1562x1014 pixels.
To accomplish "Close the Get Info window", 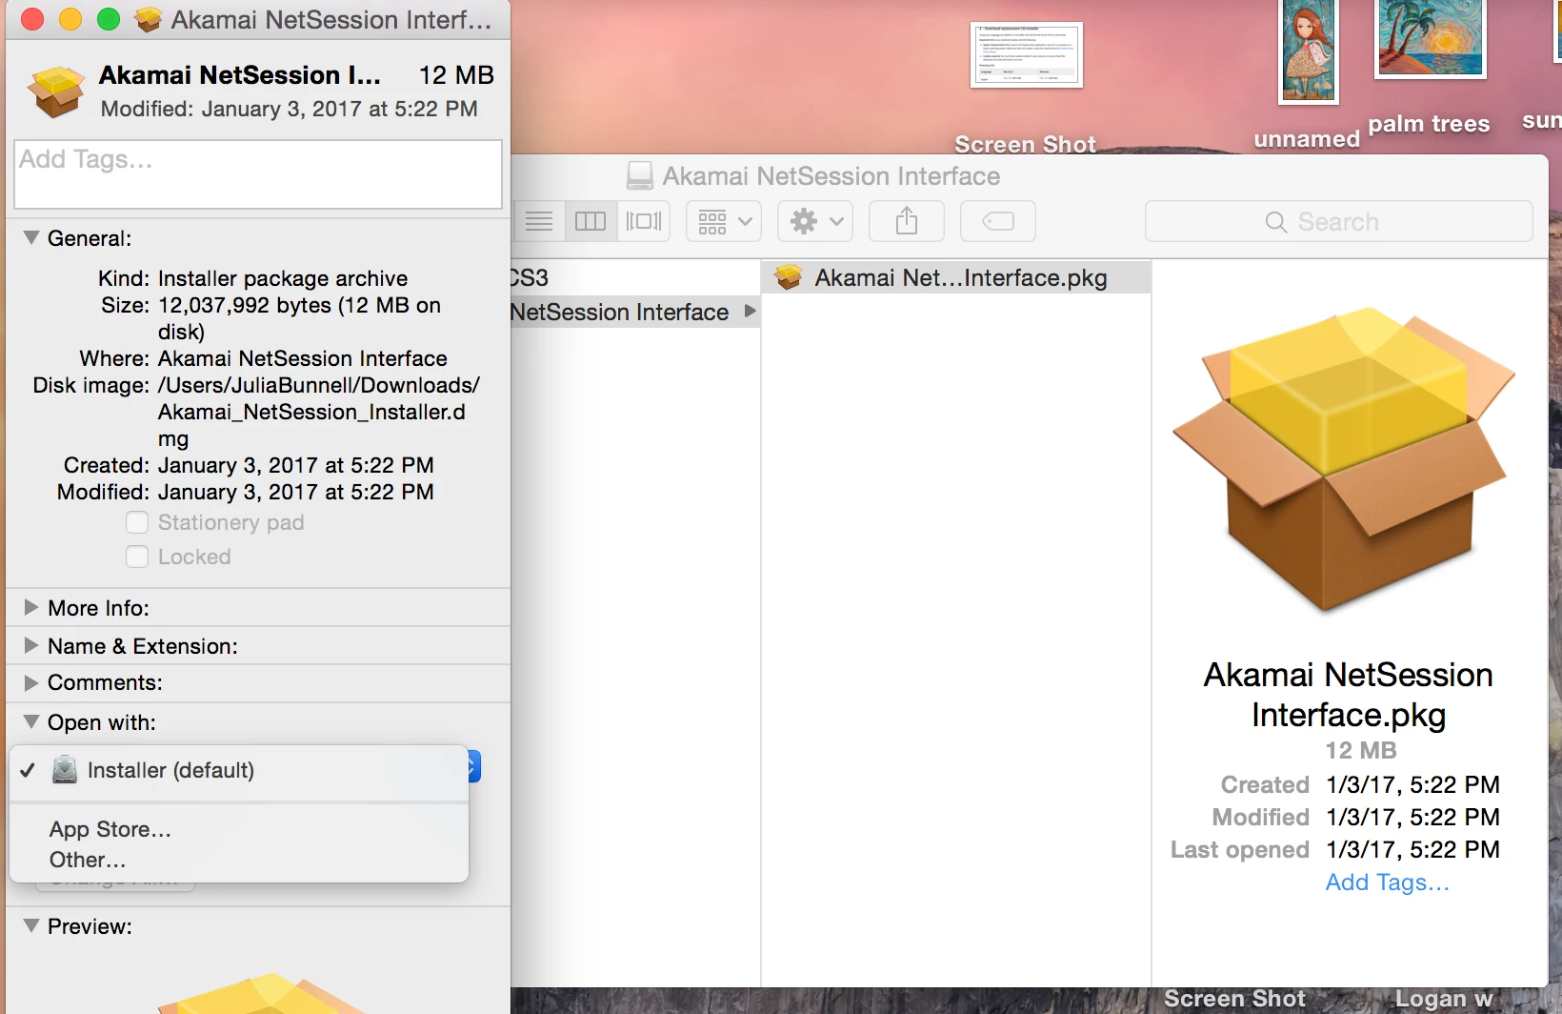I will point(32,19).
